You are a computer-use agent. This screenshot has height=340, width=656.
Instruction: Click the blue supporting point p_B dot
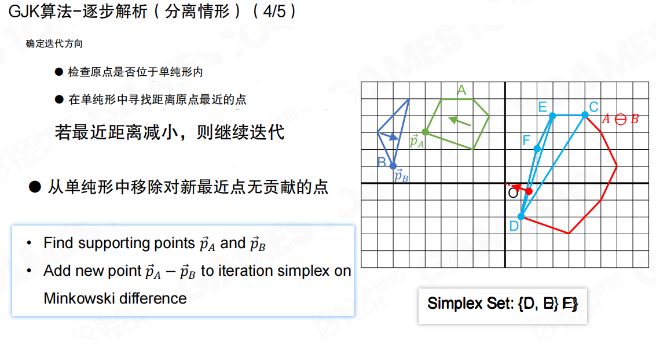(393, 166)
